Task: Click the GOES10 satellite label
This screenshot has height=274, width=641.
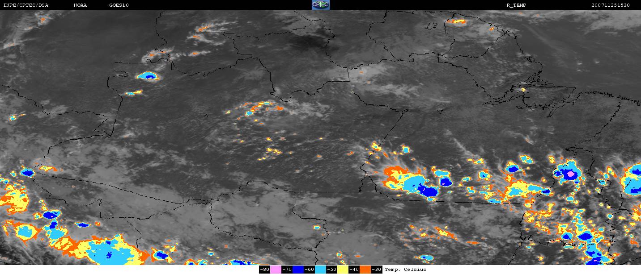Action: (119, 5)
